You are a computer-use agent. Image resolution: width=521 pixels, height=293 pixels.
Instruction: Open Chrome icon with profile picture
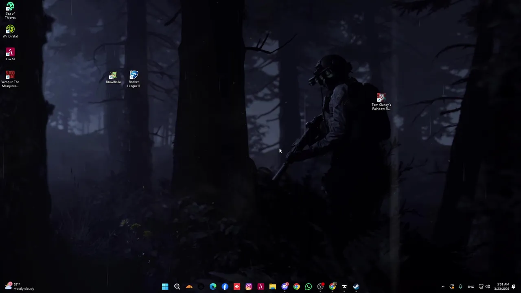pyautogui.click(x=332, y=286)
